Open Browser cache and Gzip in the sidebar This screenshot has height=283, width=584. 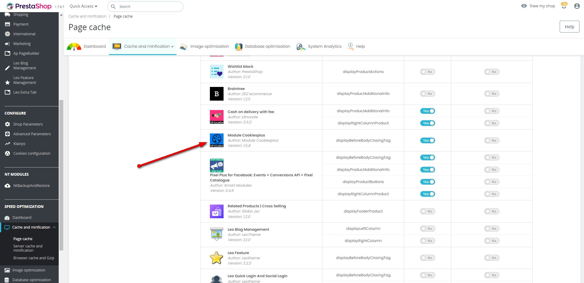[34, 258]
